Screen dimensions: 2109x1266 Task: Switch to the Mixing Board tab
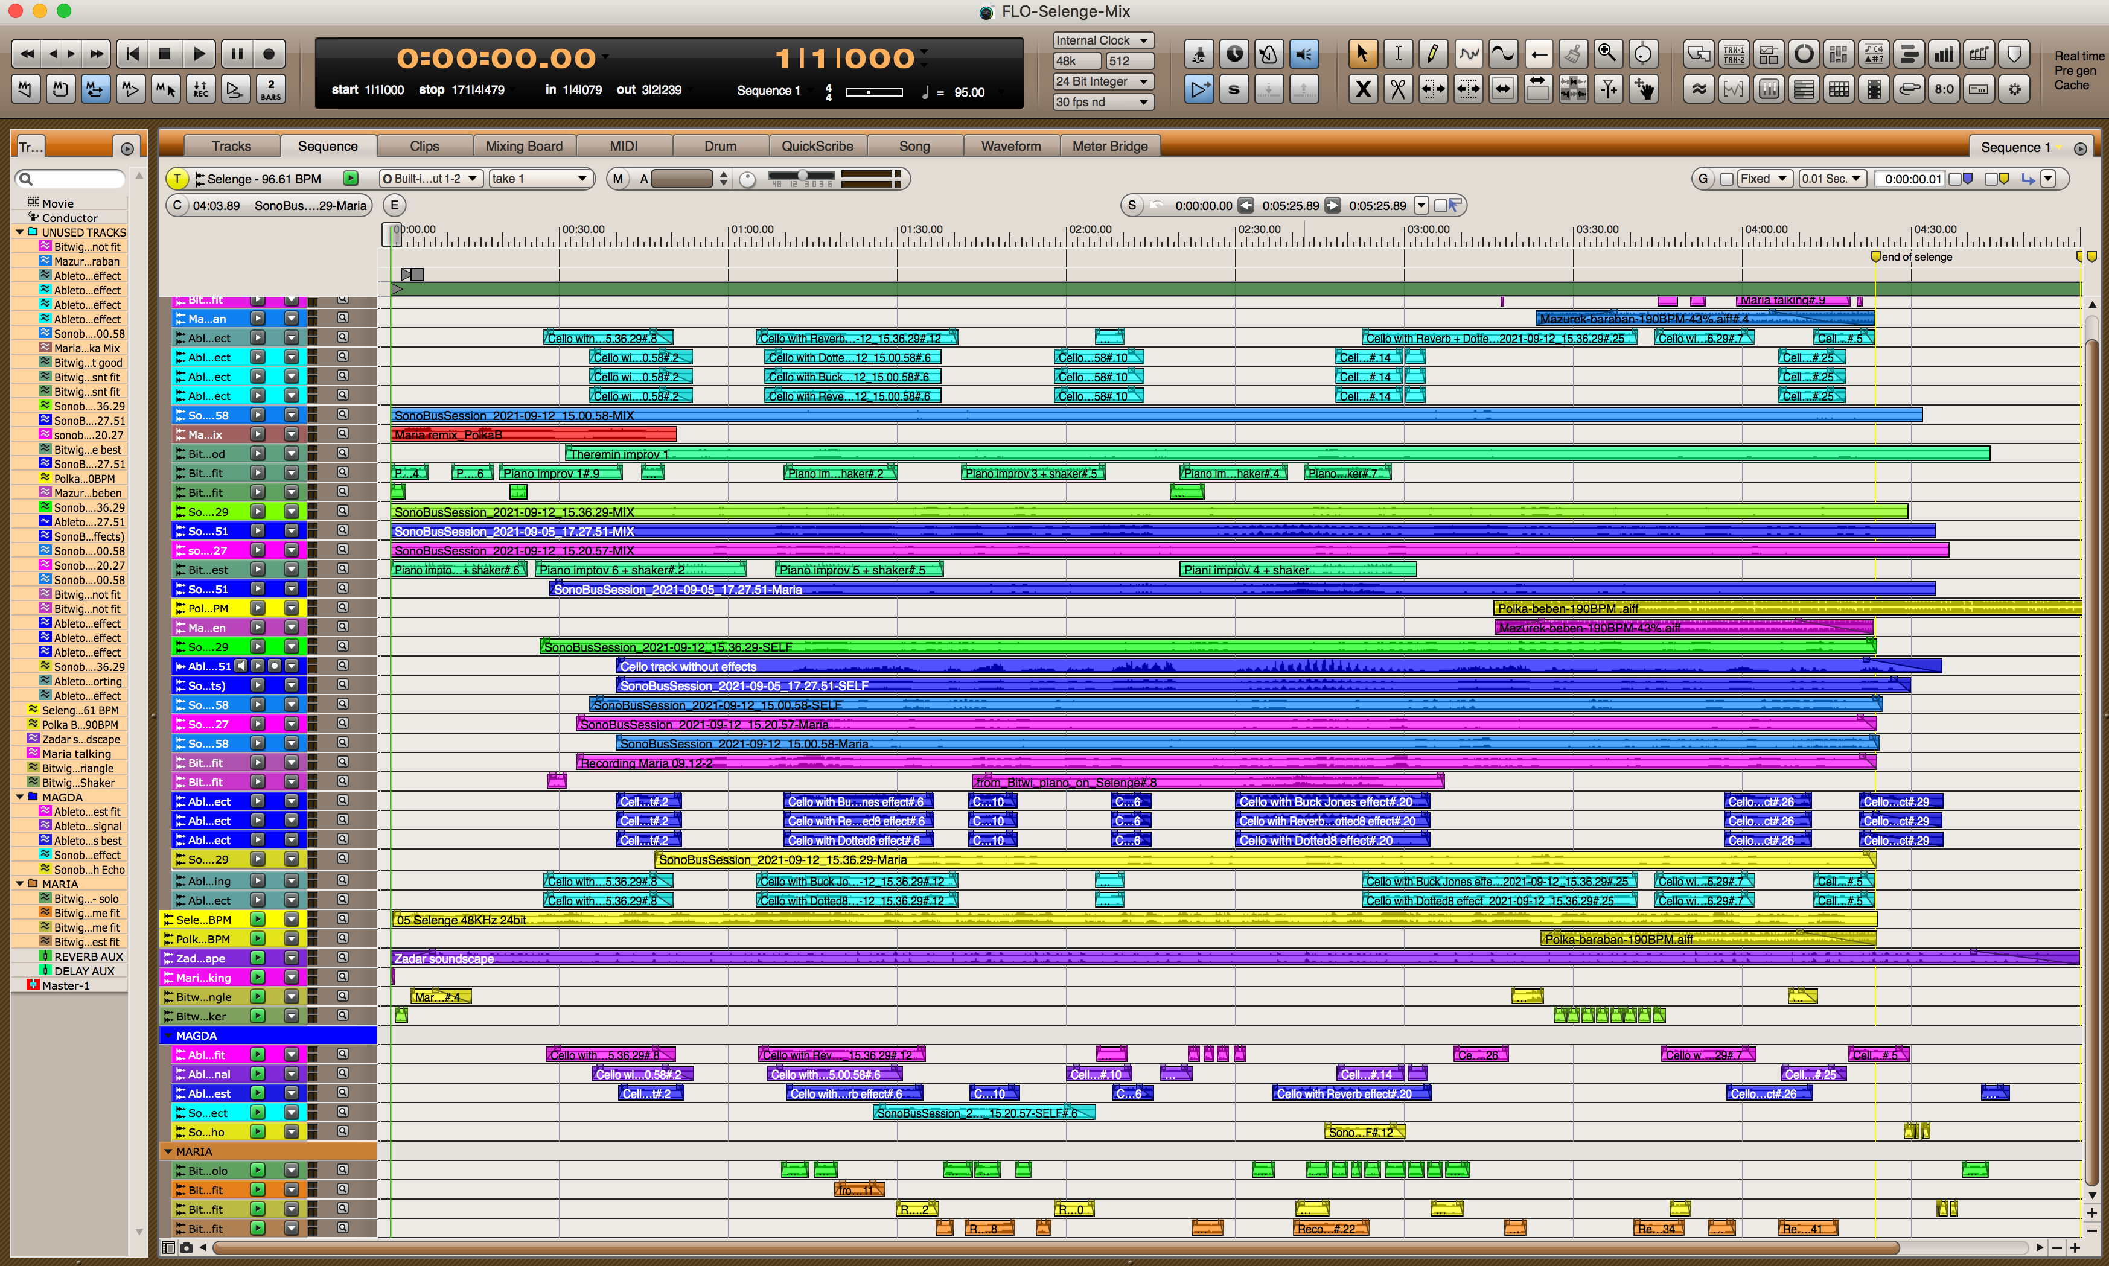pyautogui.click(x=524, y=146)
